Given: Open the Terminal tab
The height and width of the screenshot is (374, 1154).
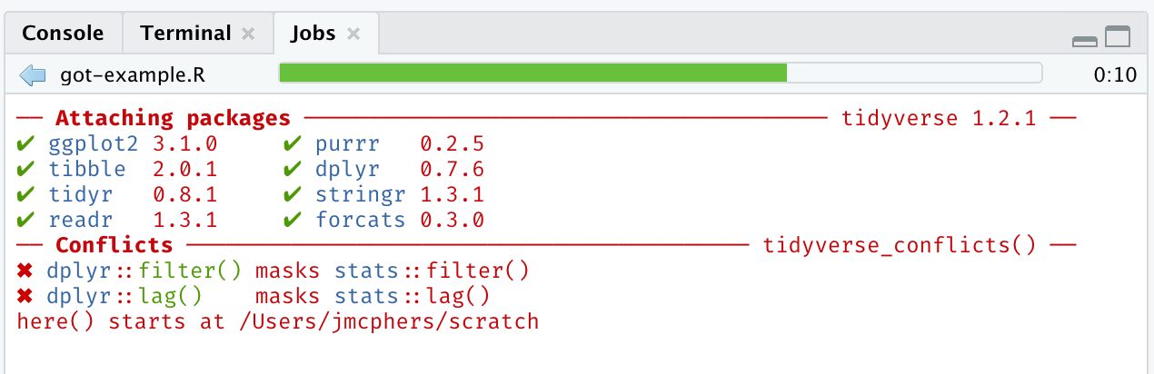Looking at the screenshot, I should [x=185, y=34].
